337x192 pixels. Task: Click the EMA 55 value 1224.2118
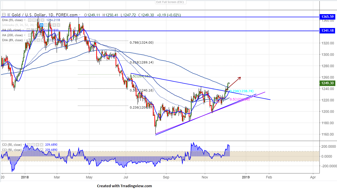coord(53,20)
